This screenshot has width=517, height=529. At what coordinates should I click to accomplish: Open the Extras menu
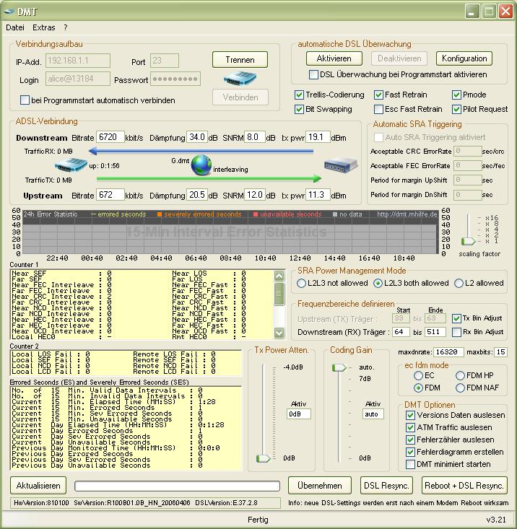[x=43, y=27]
